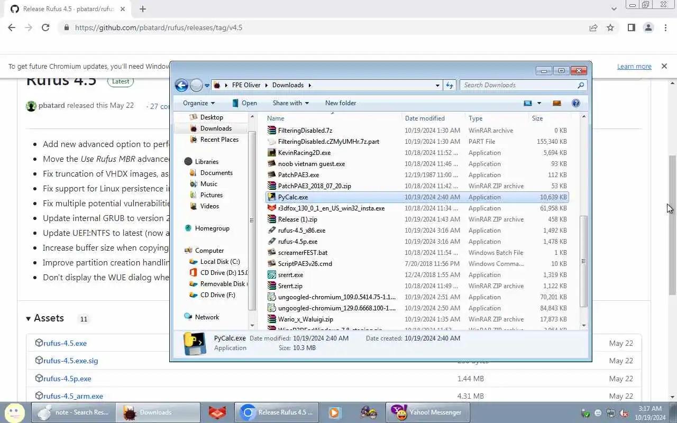Select Network in navigation pane
This screenshot has width=677, height=423.
coord(207,317)
